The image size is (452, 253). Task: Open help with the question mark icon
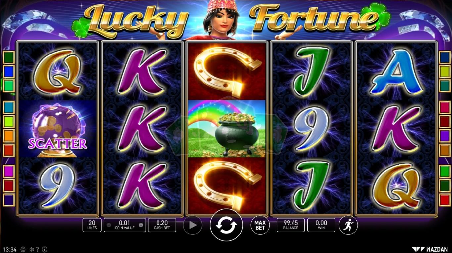tap(38, 249)
